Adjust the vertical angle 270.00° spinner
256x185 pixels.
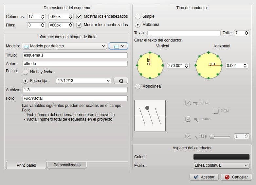coord(178,66)
